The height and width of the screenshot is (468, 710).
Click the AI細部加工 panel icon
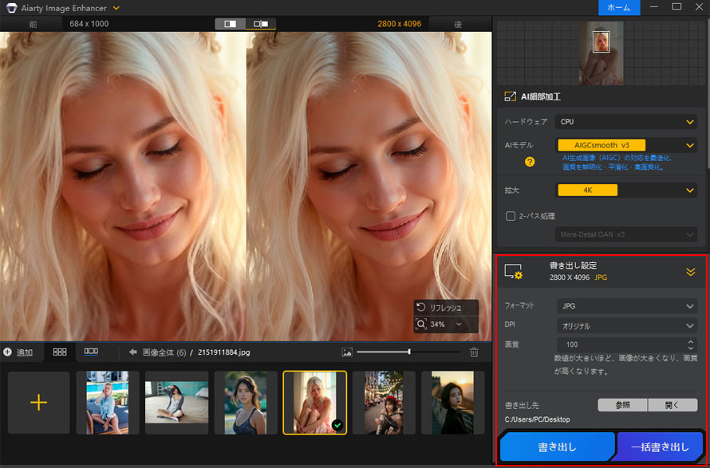[511, 96]
